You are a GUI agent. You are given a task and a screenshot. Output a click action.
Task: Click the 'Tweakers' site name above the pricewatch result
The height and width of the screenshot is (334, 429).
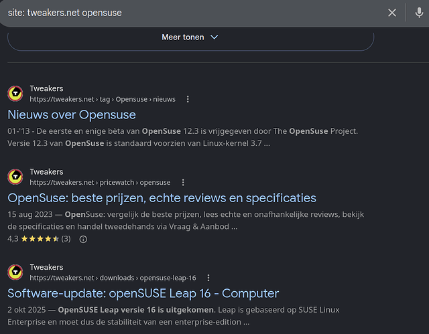click(x=46, y=172)
